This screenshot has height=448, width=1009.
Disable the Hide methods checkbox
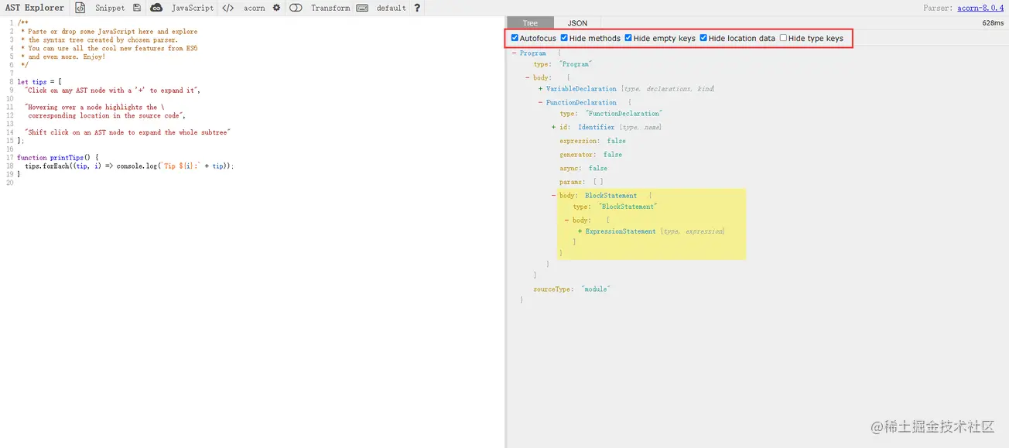click(x=565, y=38)
